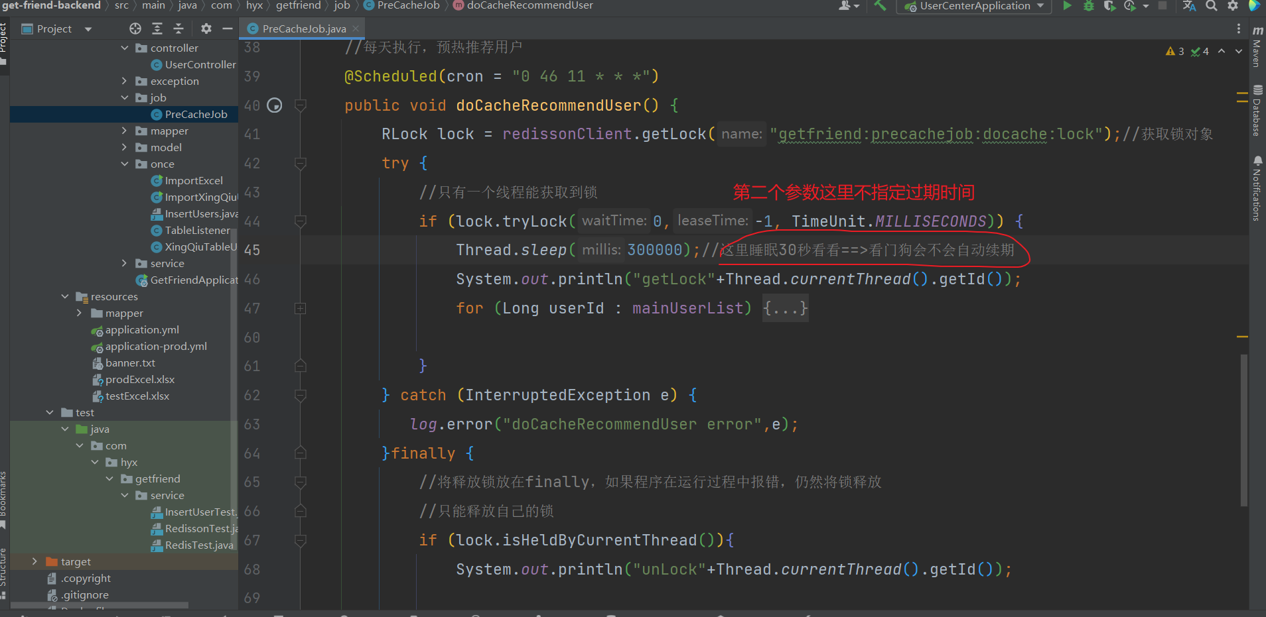1266x617 pixels.
Task: Open IDE settings gear in main toolbar
Action: point(1233,6)
